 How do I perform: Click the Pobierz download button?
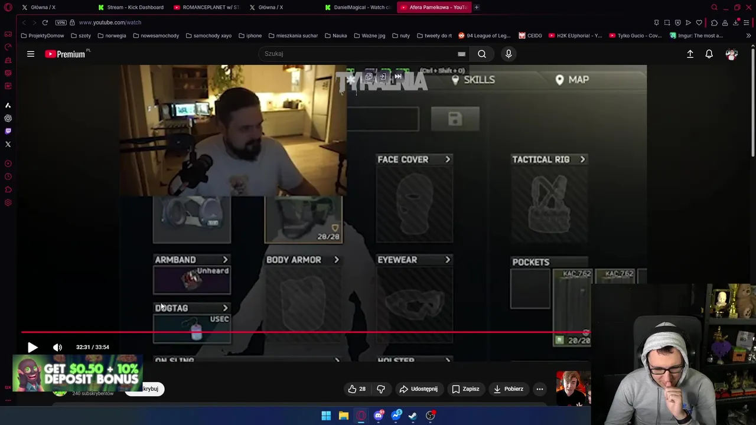[x=508, y=389]
